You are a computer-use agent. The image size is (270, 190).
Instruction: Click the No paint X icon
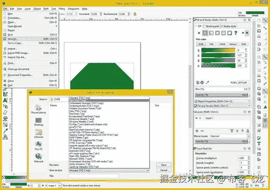pos(199,33)
